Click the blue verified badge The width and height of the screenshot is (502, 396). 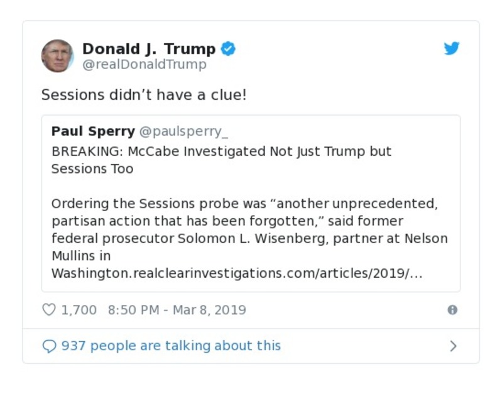point(229,48)
